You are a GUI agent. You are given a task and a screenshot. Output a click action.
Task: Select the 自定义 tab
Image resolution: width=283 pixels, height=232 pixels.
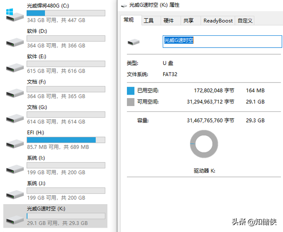click(245, 20)
